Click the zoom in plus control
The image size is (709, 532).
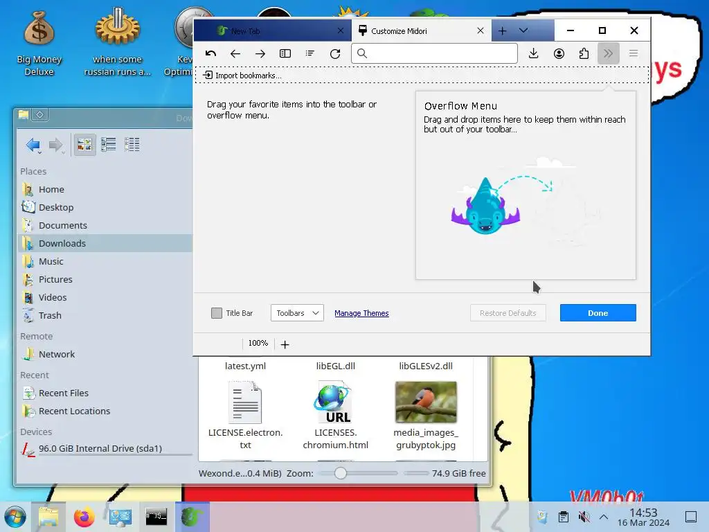point(285,345)
